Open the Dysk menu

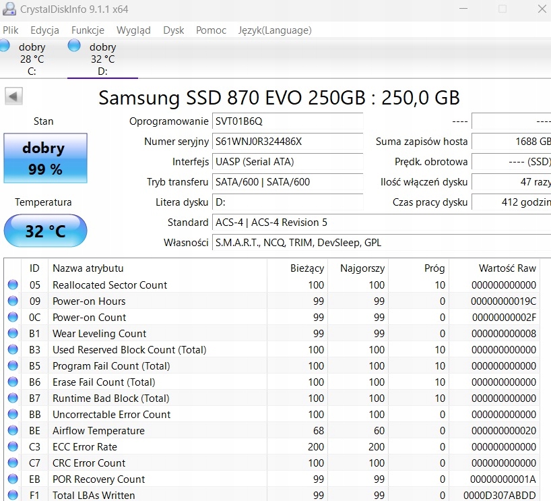[174, 30]
